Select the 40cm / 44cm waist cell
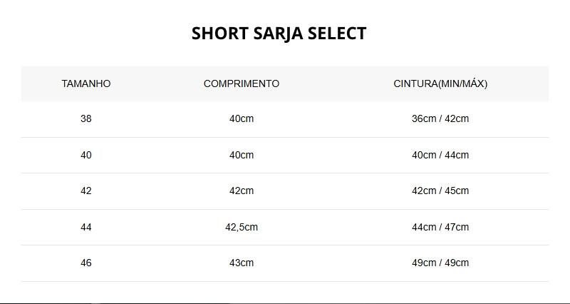Screen dimensions: 570x304 (x=440, y=155)
